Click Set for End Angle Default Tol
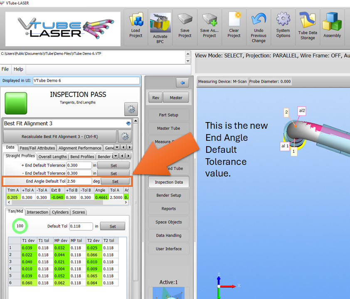This screenshot has height=299, width=350. 115,181
